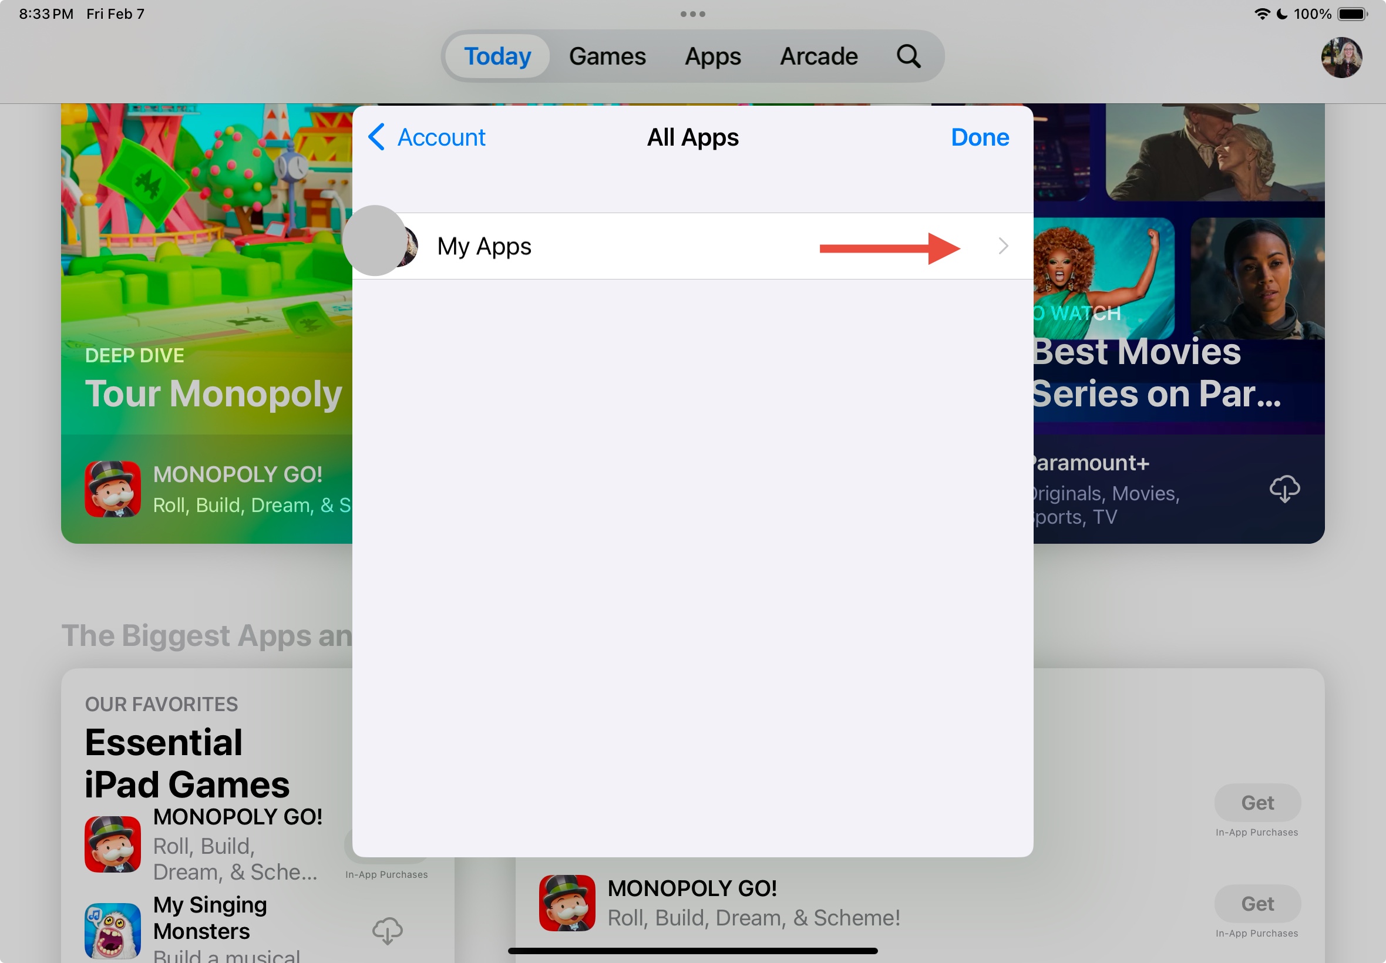Download Paramount+ via the cloud icon
This screenshot has width=1386, height=963.
point(1284,489)
